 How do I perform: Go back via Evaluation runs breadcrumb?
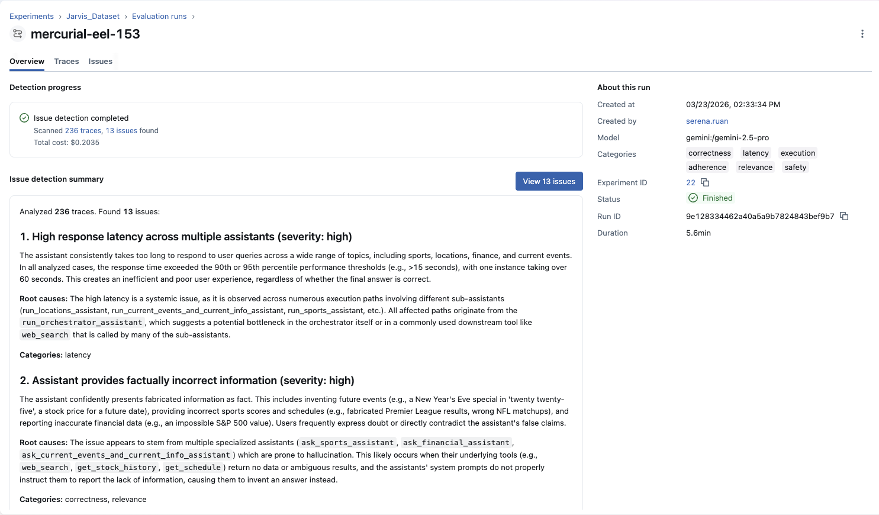(159, 16)
